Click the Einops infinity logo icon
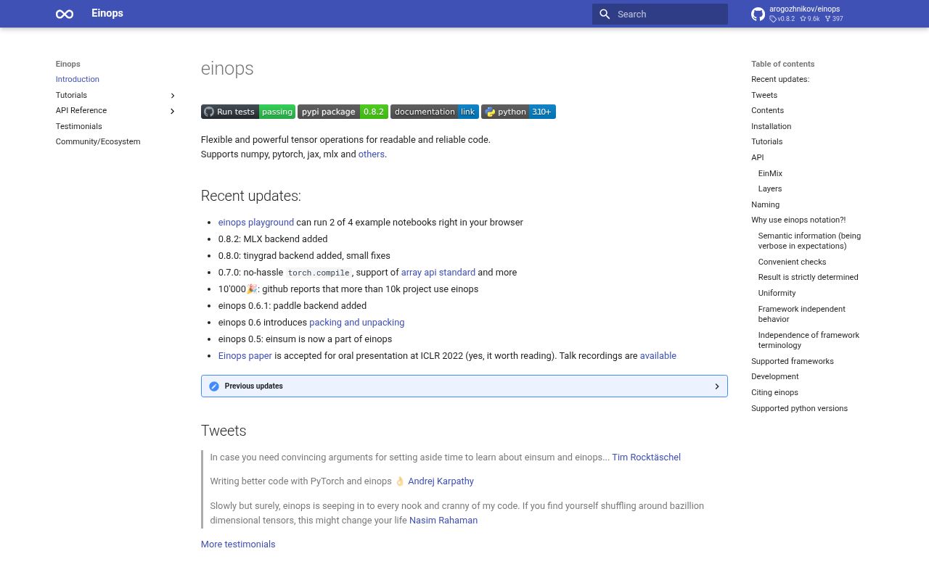Screen dimensions: 929x580 tap(65, 14)
